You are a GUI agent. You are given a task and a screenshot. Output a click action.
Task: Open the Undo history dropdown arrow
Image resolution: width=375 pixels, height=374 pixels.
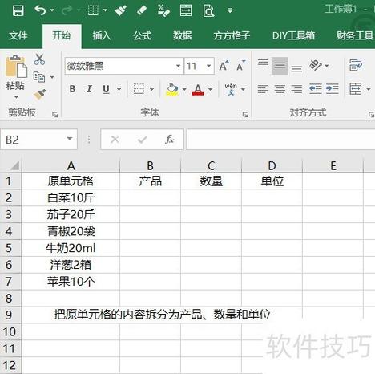click(52, 10)
